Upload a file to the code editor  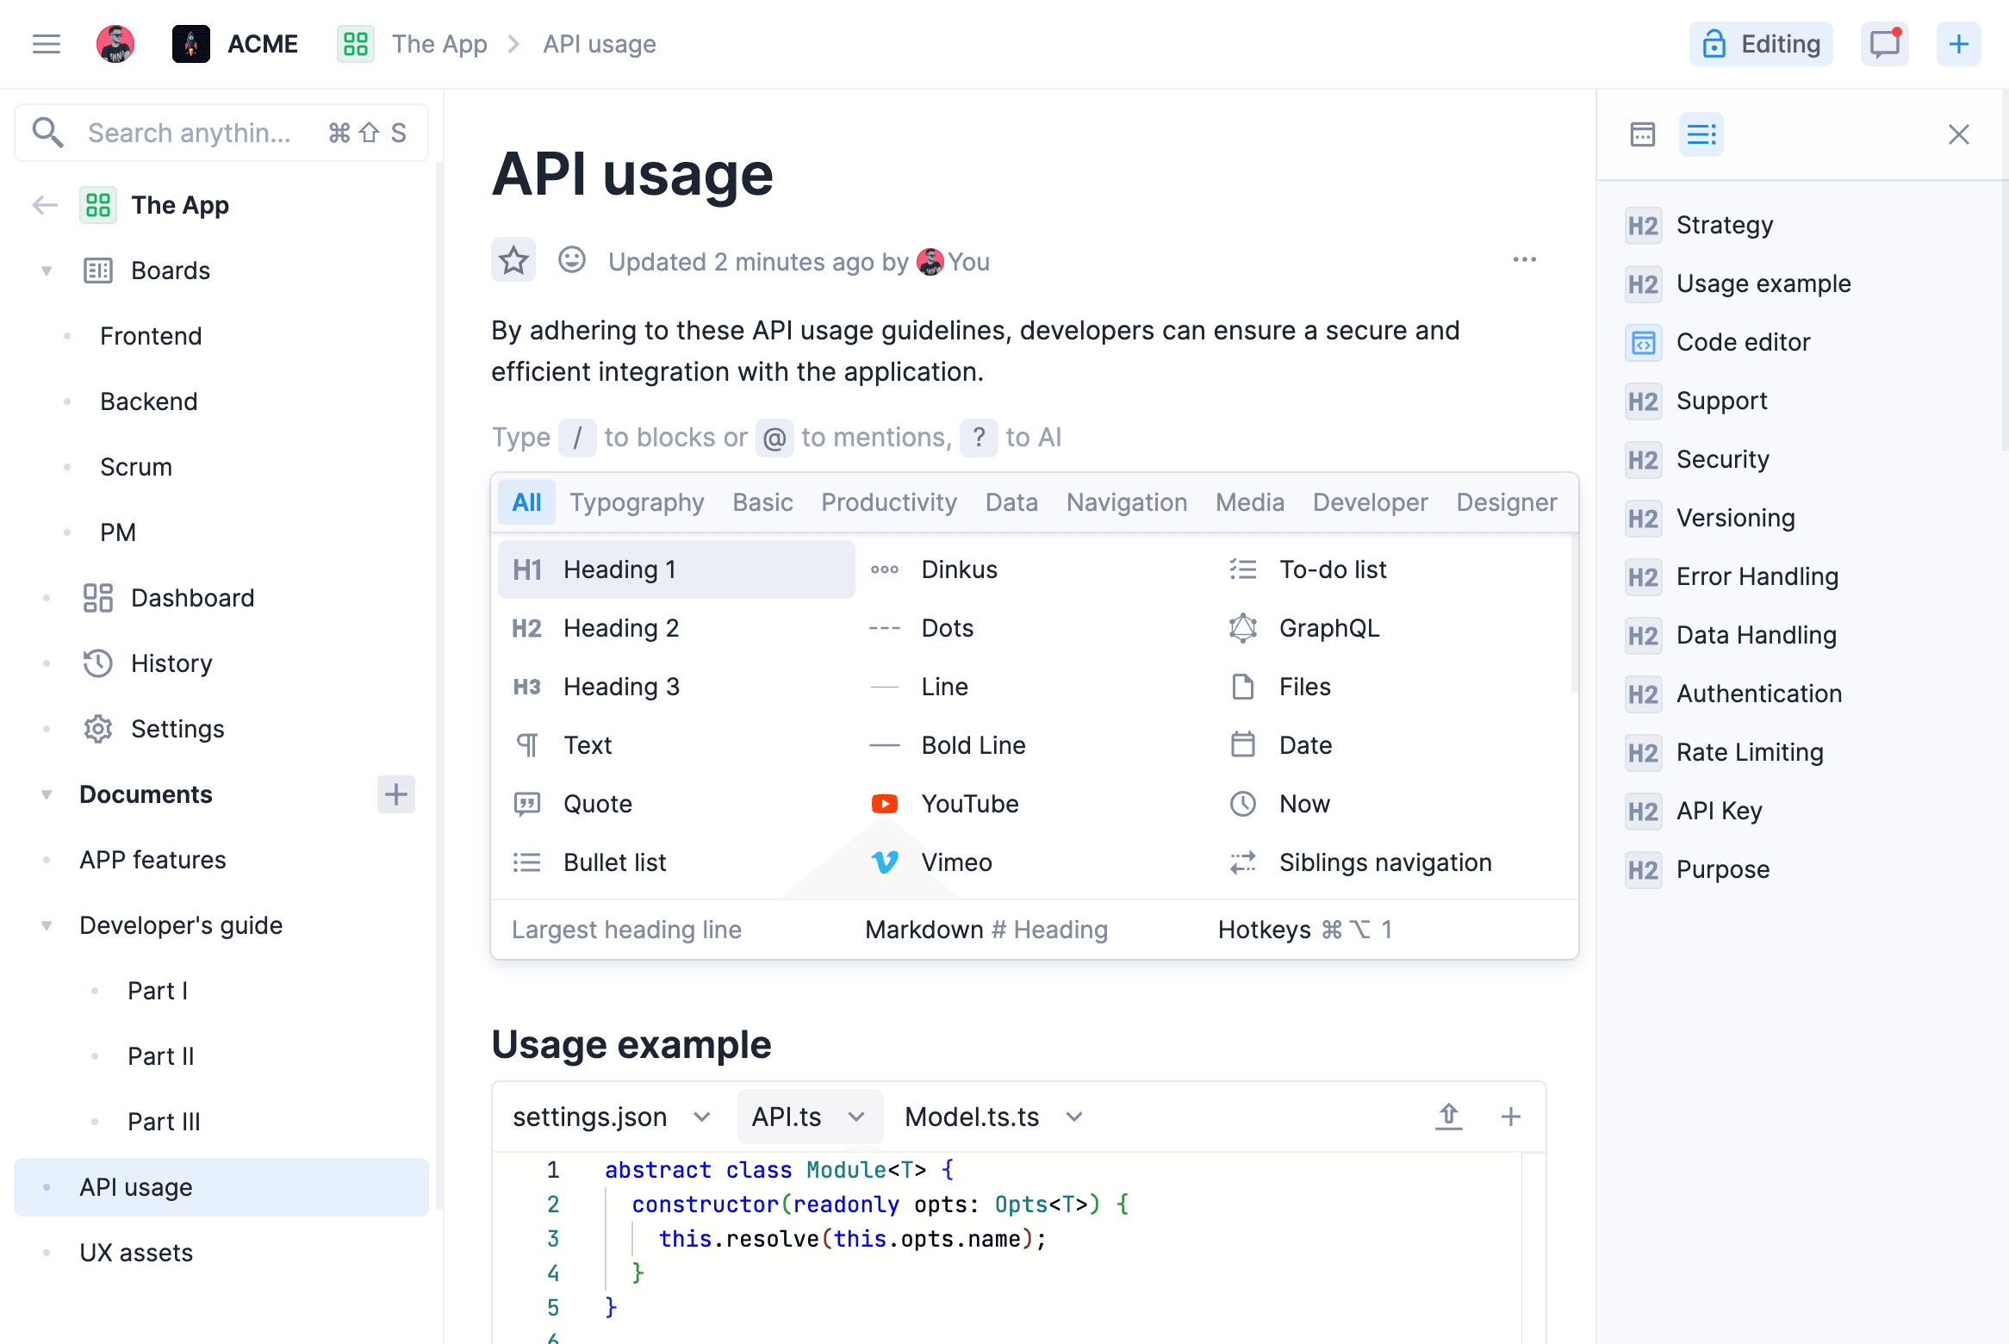click(x=1449, y=1117)
